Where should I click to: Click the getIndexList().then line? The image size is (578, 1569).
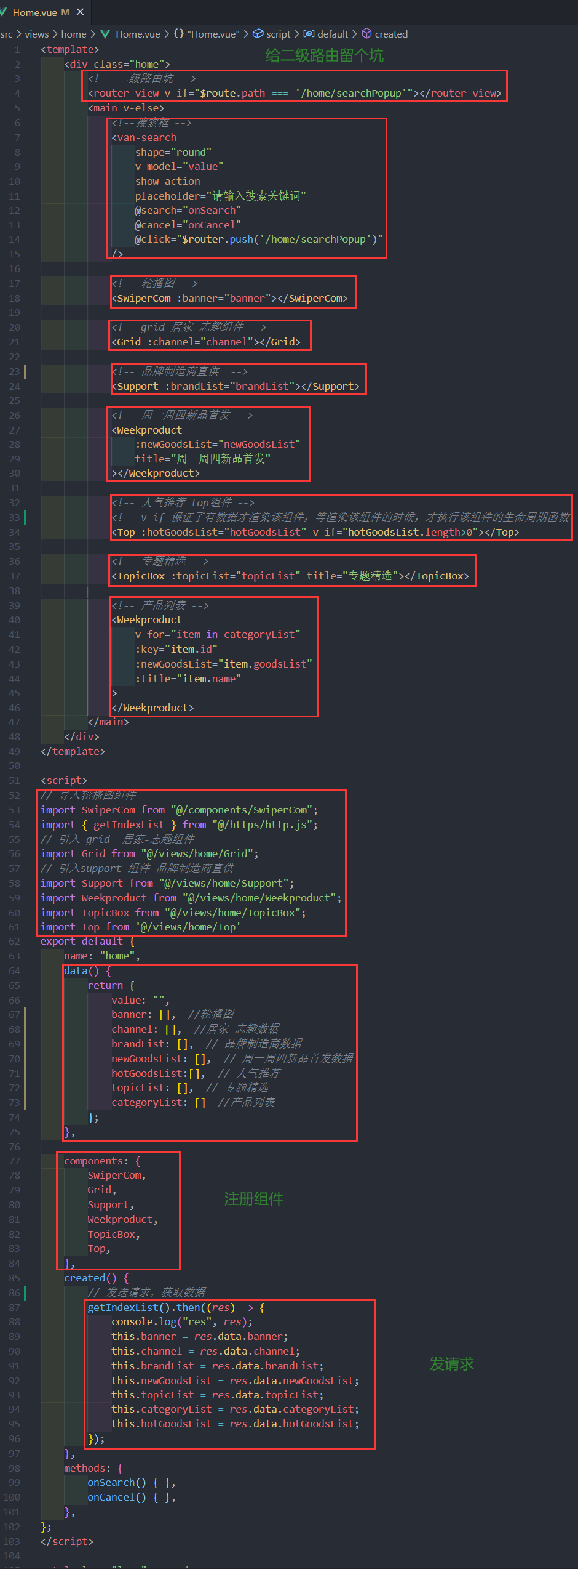click(176, 1307)
